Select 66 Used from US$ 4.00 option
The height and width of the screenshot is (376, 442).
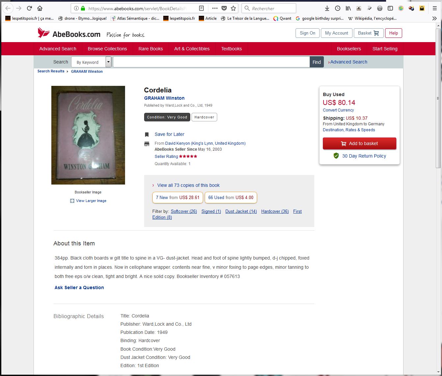coord(231,197)
